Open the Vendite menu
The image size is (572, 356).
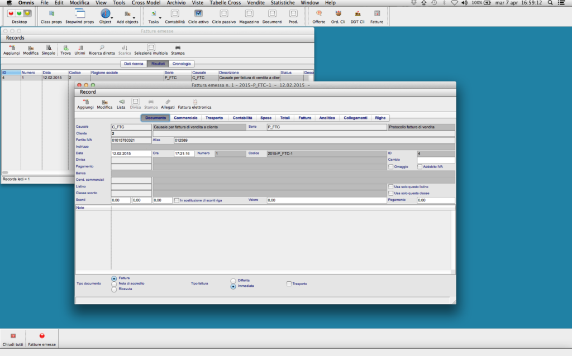pyautogui.click(x=256, y=2)
